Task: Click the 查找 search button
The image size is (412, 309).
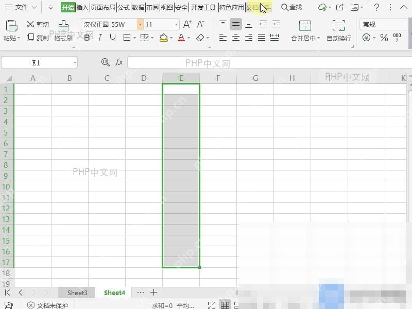Action: [x=291, y=7]
